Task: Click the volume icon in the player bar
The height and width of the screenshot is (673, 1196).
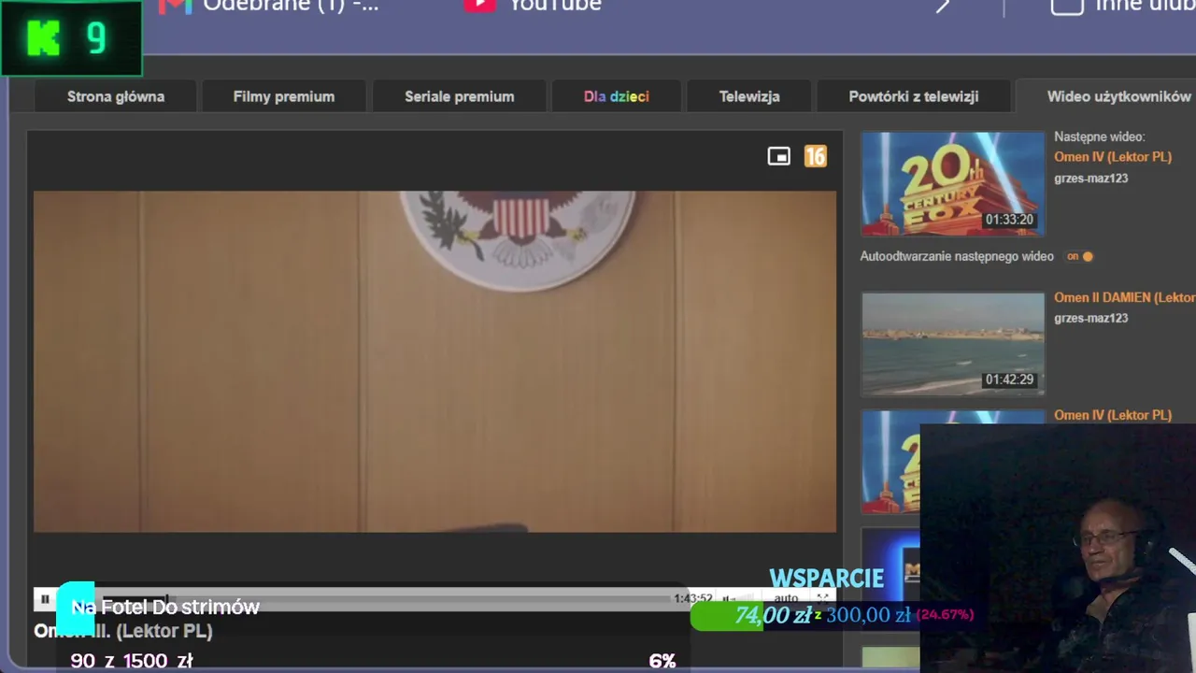Action: click(729, 598)
